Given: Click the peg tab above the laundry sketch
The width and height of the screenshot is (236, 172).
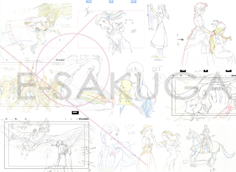Looking at the screenshot, I should tap(133, 2).
